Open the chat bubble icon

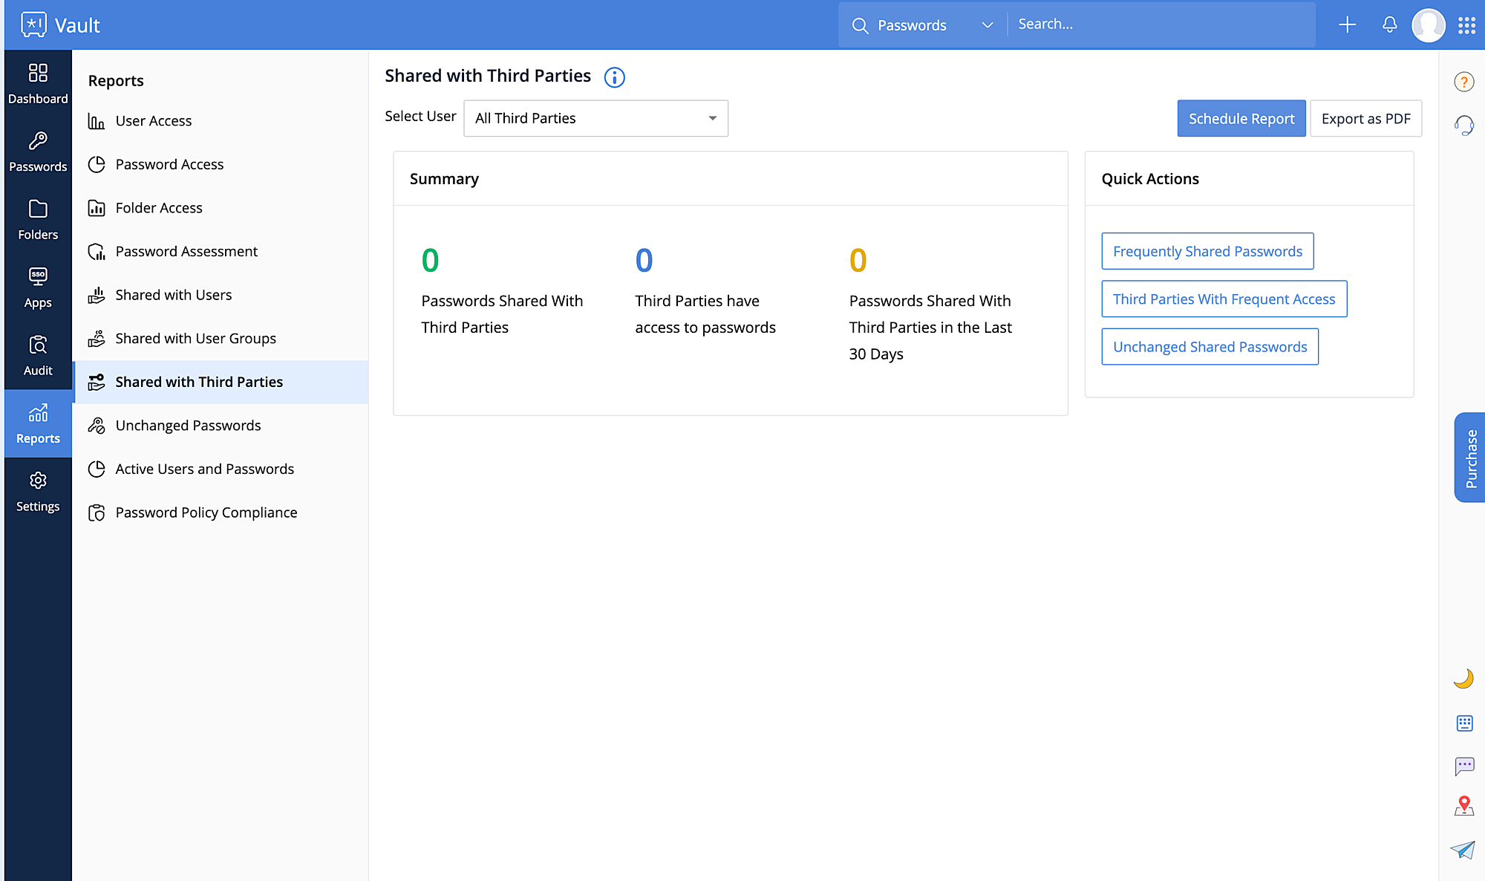pos(1464,765)
